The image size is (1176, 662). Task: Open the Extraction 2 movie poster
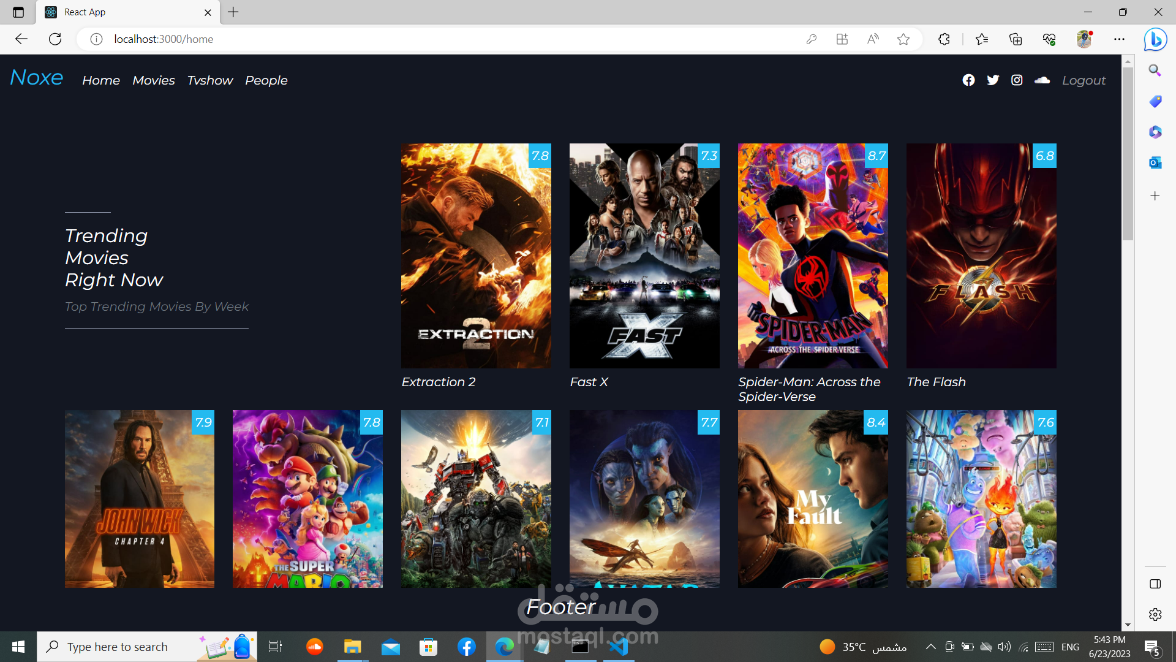coord(476,256)
